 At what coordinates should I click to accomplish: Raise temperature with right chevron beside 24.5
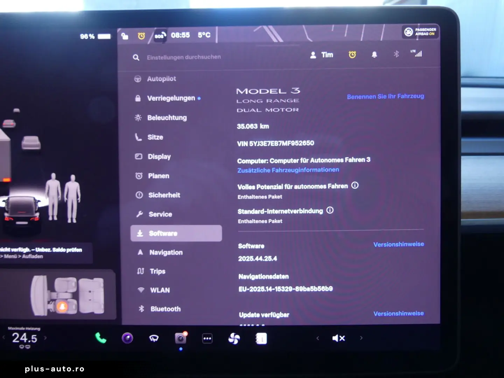(45, 338)
